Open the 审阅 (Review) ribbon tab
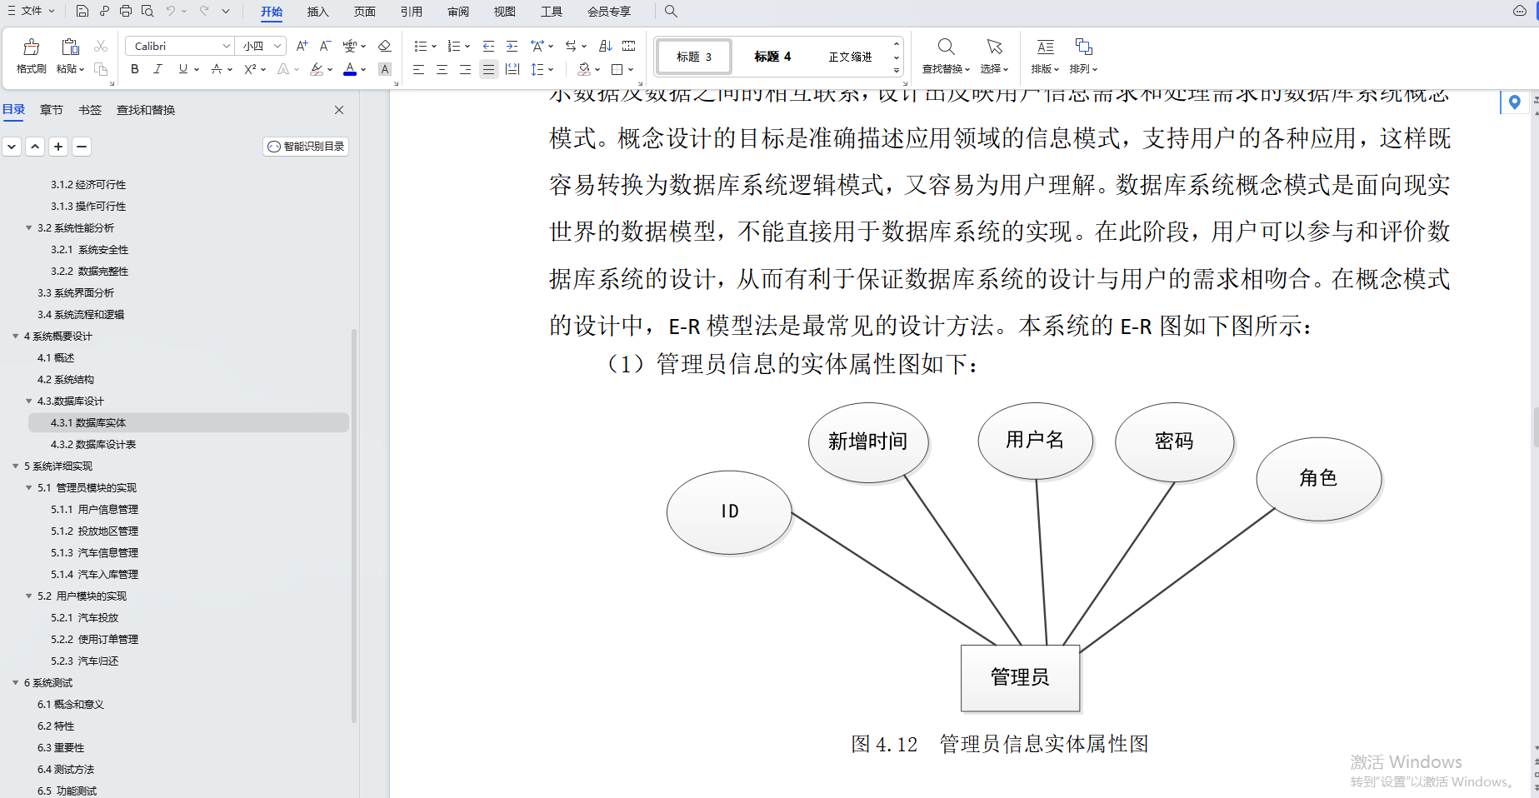1539x798 pixels. [457, 12]
